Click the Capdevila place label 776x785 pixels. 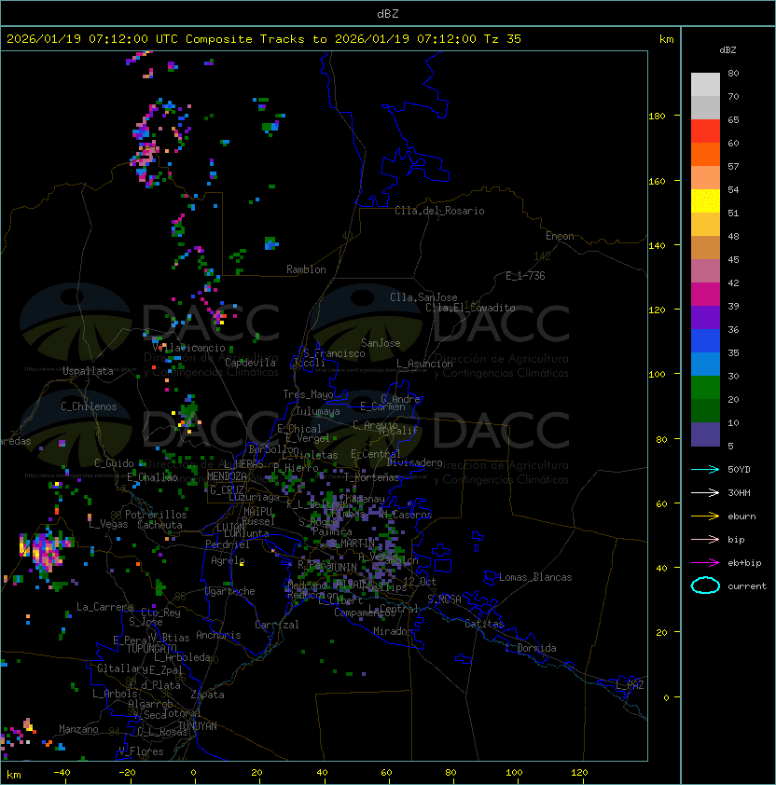(250, 363)
